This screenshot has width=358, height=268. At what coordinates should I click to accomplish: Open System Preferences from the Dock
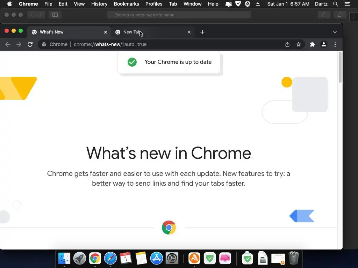(172, 258)
